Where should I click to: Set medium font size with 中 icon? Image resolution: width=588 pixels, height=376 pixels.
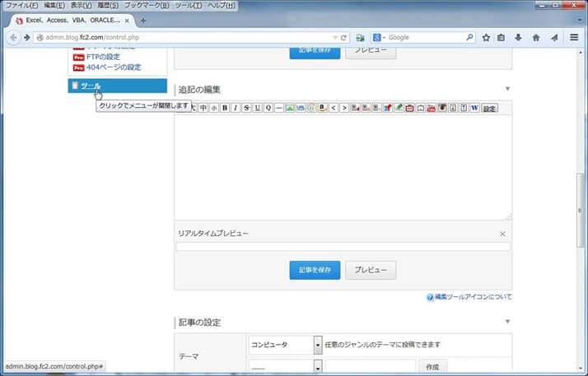203,108
